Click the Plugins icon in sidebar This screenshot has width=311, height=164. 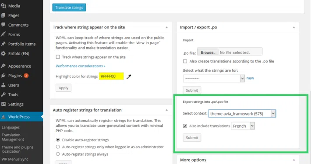[x=3, y=76]
